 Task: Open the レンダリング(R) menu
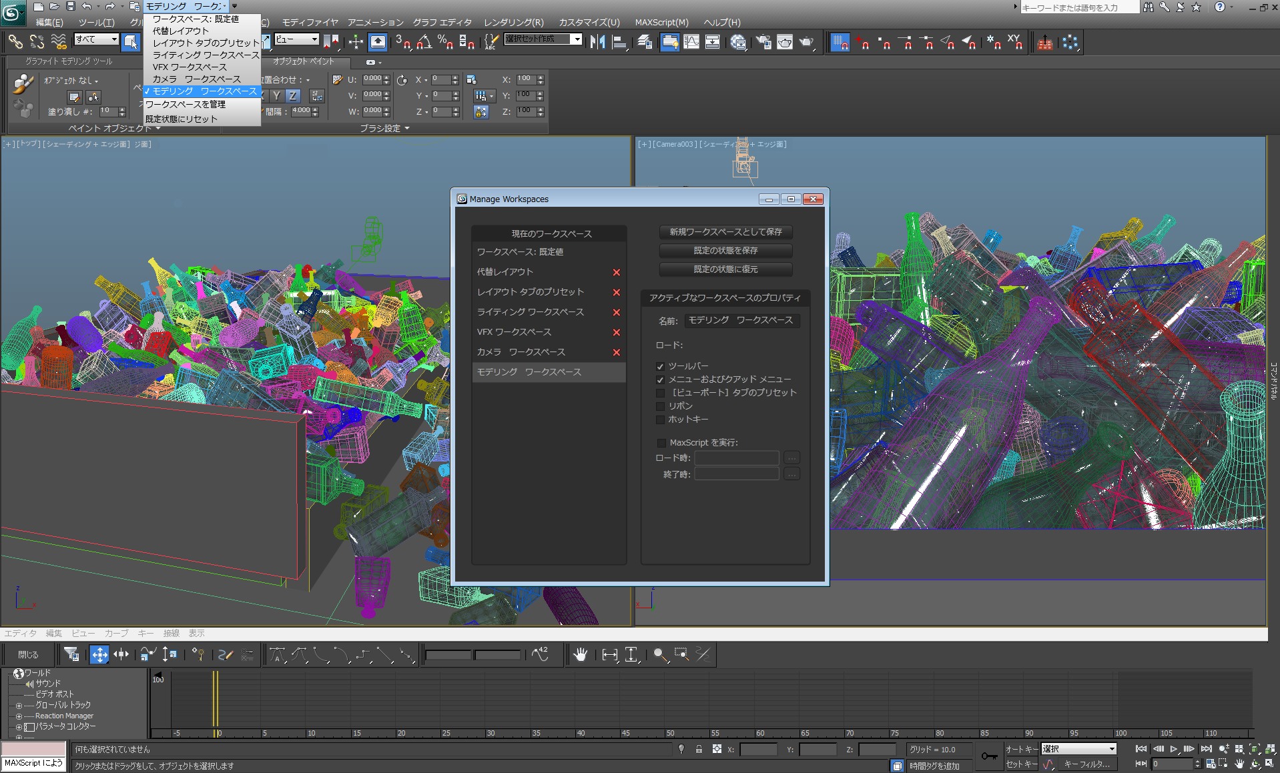513,22
